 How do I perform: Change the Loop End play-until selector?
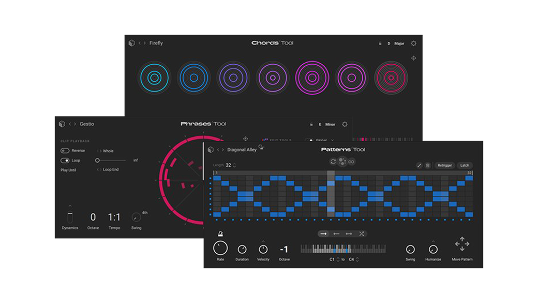click(x=108, y=169)
